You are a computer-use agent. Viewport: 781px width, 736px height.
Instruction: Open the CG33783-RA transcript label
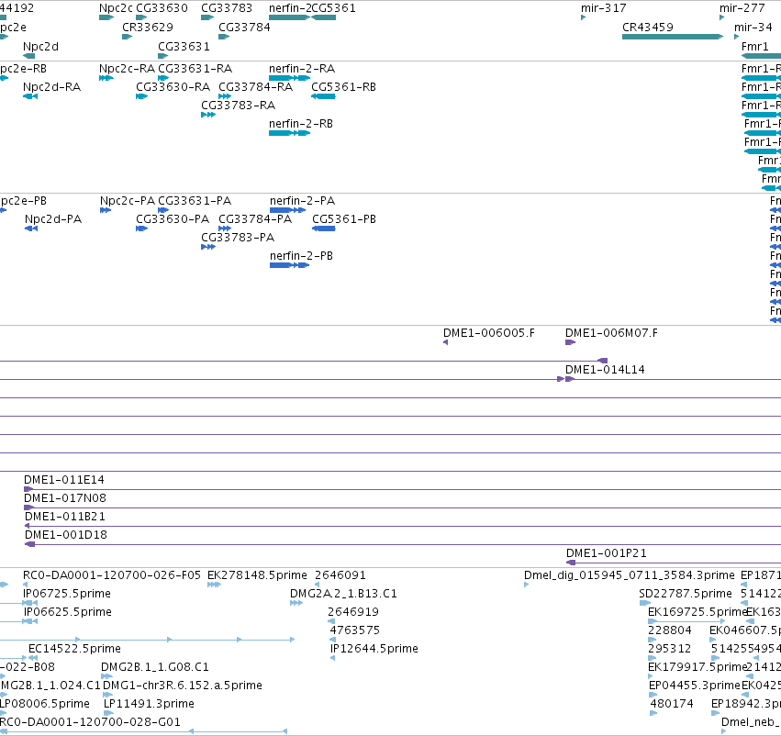238,105
